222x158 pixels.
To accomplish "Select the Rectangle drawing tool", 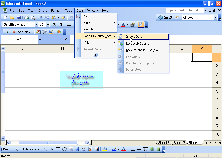I will coord(58,149).
